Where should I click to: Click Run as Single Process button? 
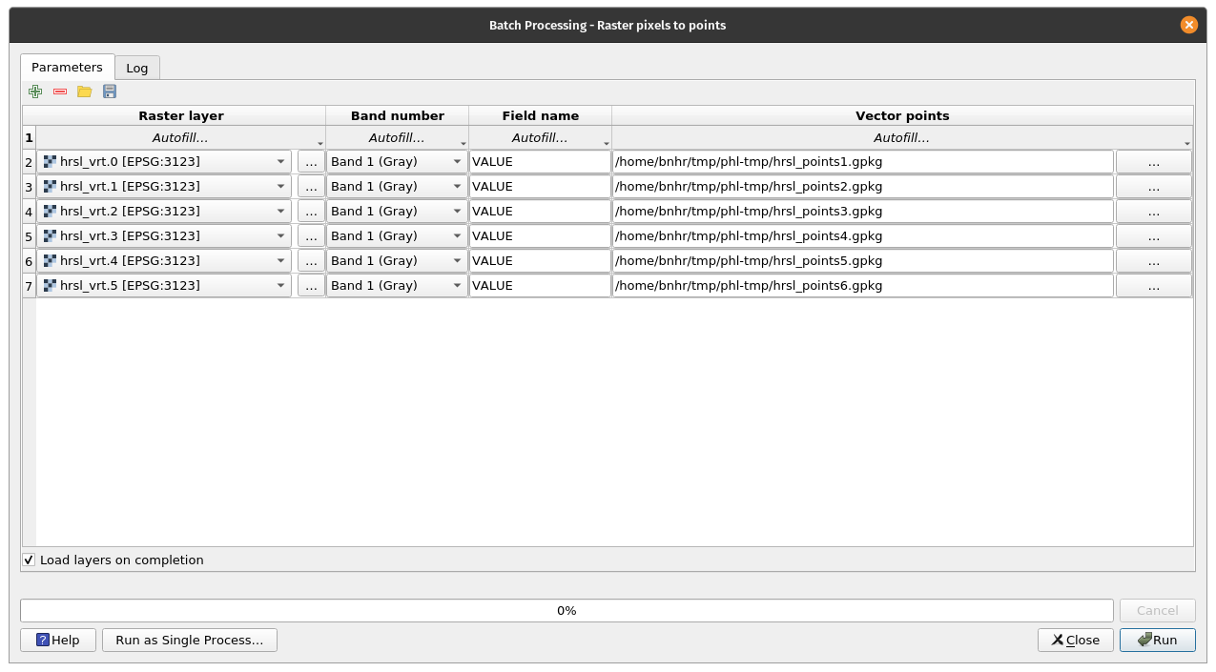tap(190, 641)
